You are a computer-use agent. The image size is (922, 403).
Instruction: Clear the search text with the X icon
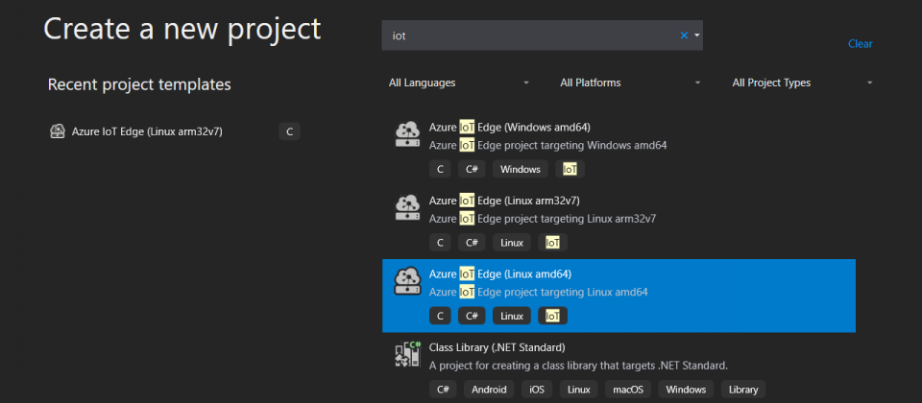(x=684, y=36)
